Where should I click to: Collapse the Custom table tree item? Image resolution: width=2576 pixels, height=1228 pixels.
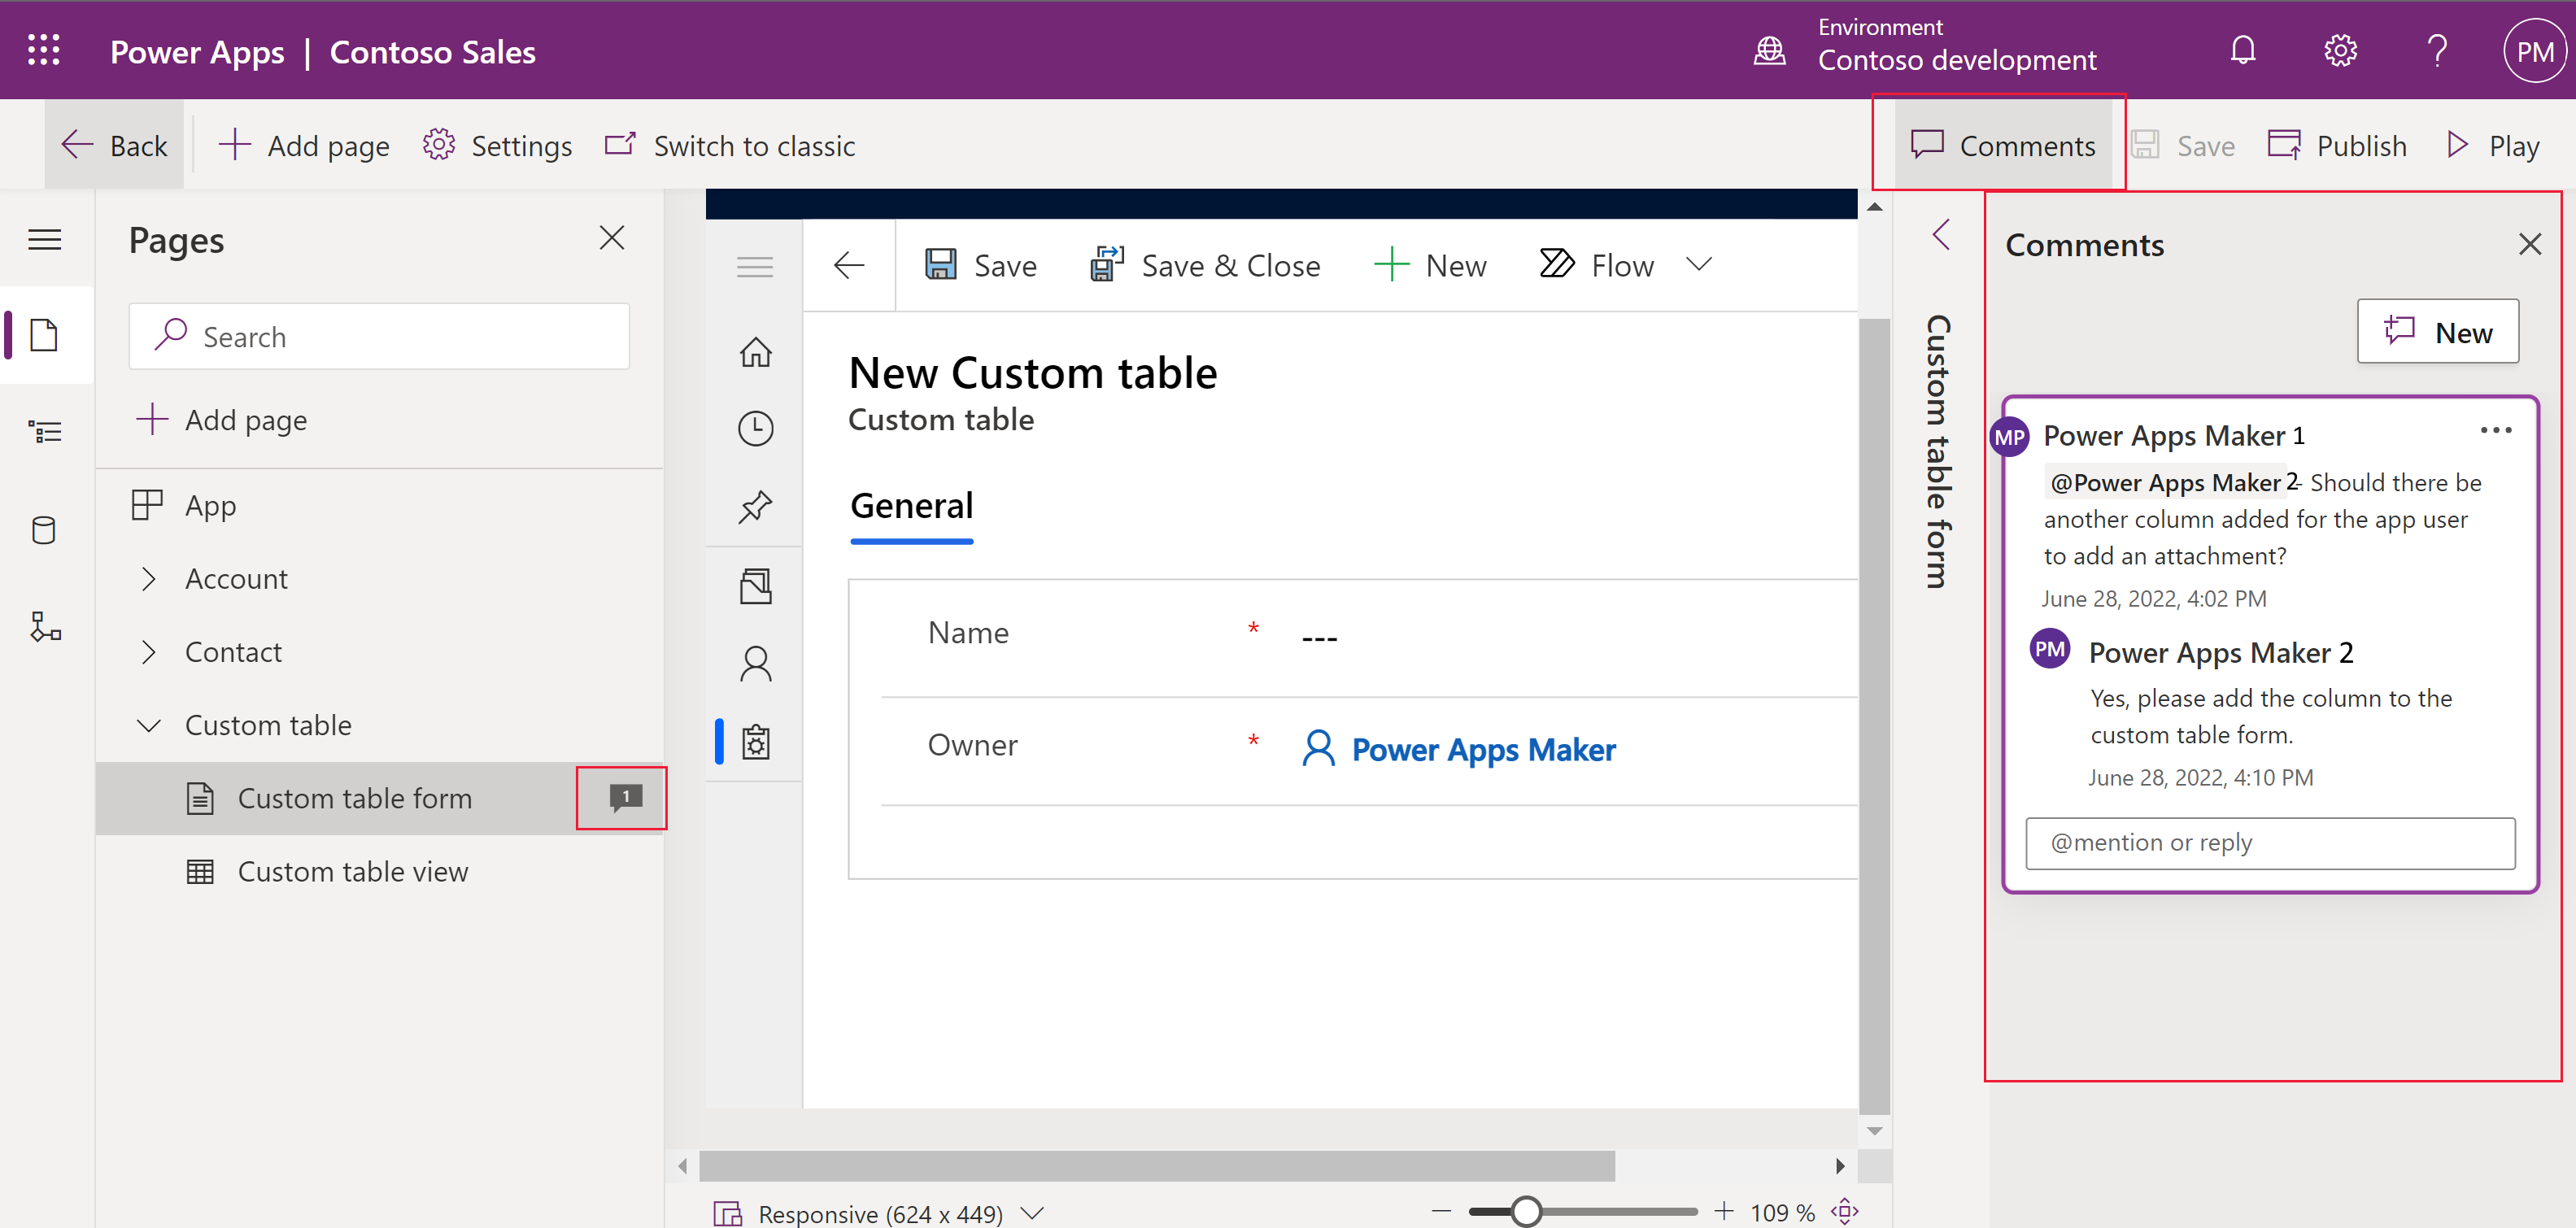[x=148, y=724]
